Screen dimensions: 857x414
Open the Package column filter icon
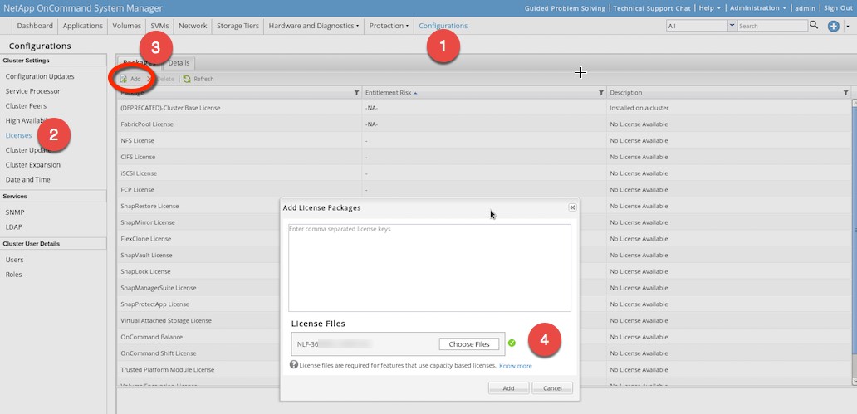tap(355, 93)
